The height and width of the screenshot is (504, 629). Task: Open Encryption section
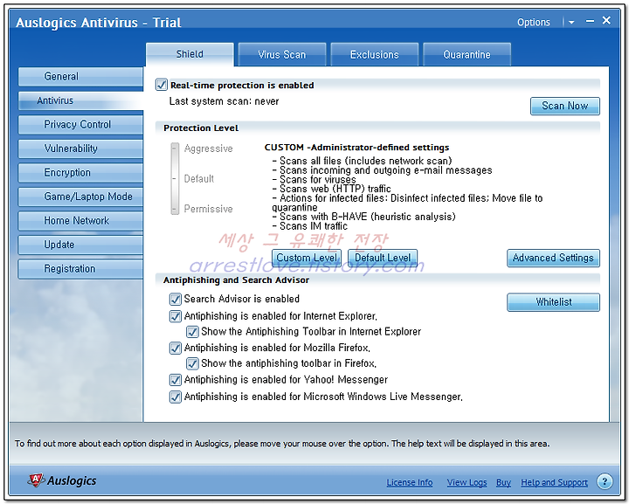80,173
